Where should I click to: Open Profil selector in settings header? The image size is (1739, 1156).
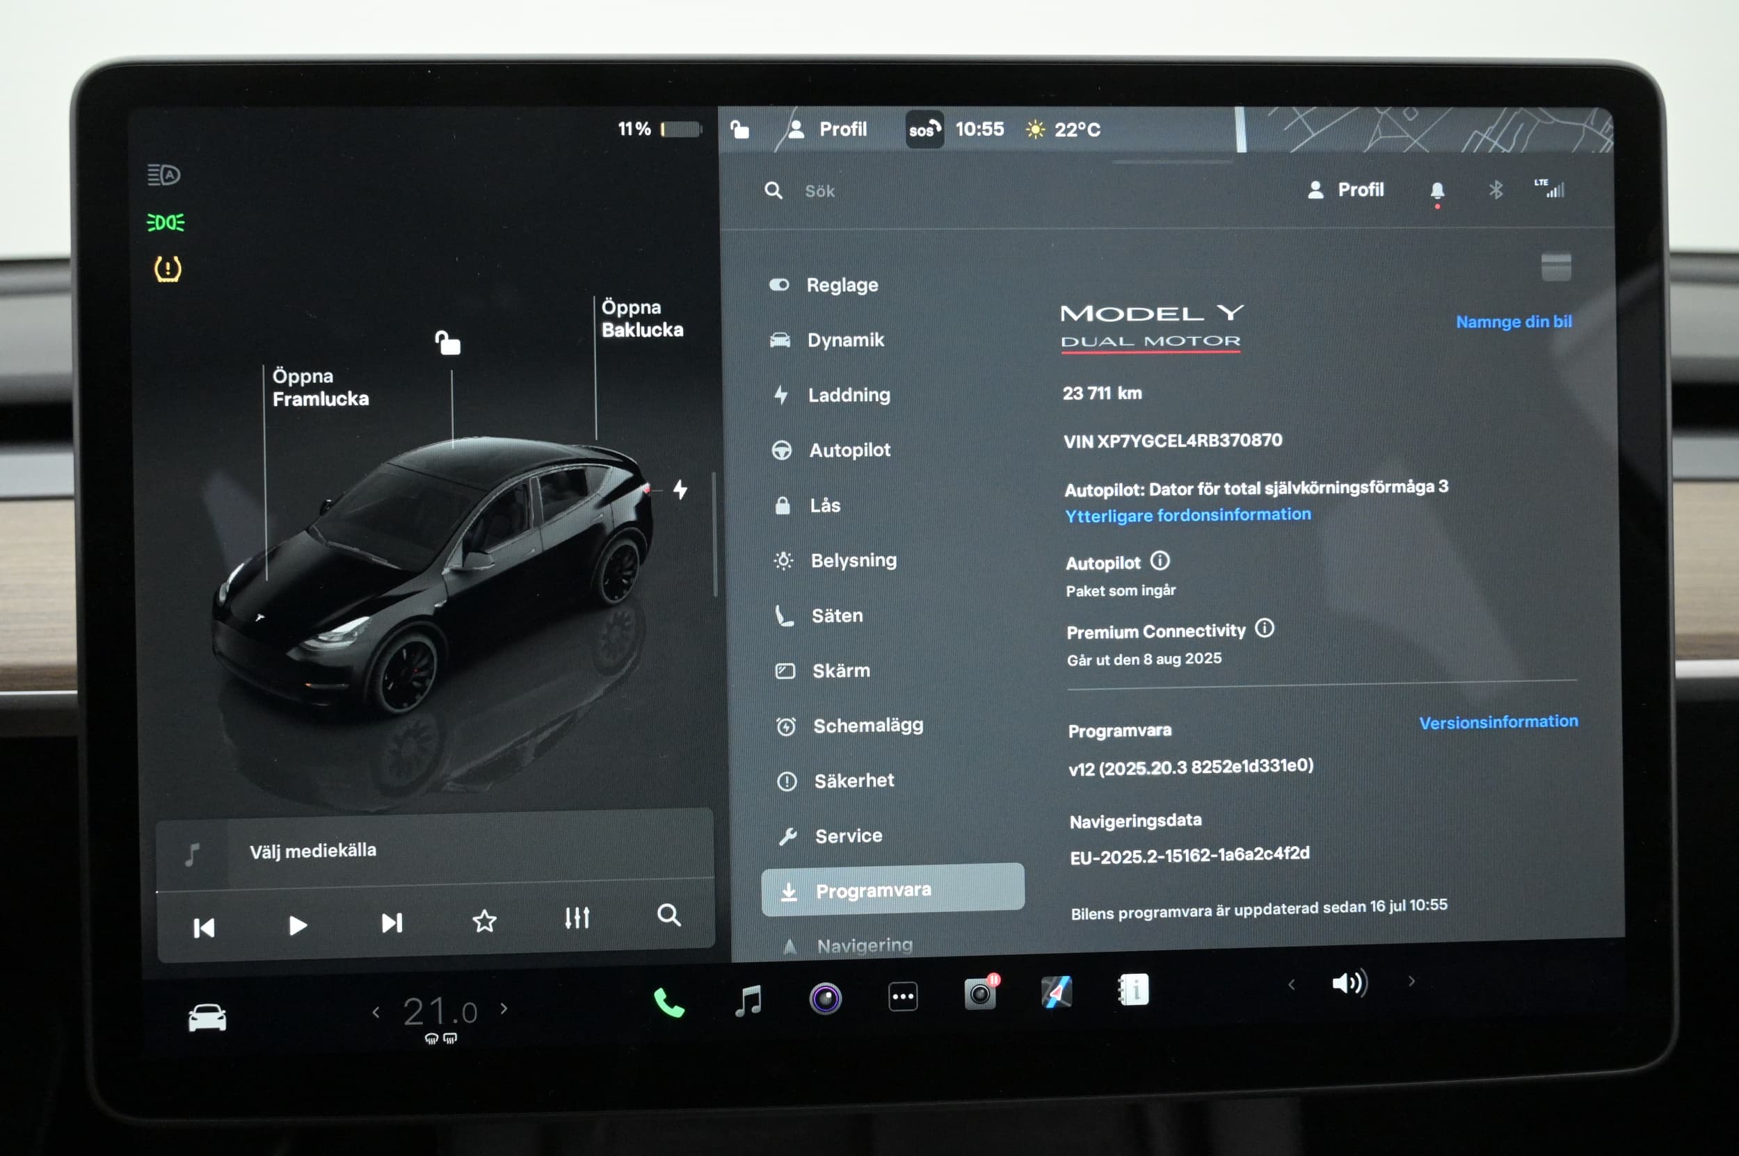(1345, 190)
